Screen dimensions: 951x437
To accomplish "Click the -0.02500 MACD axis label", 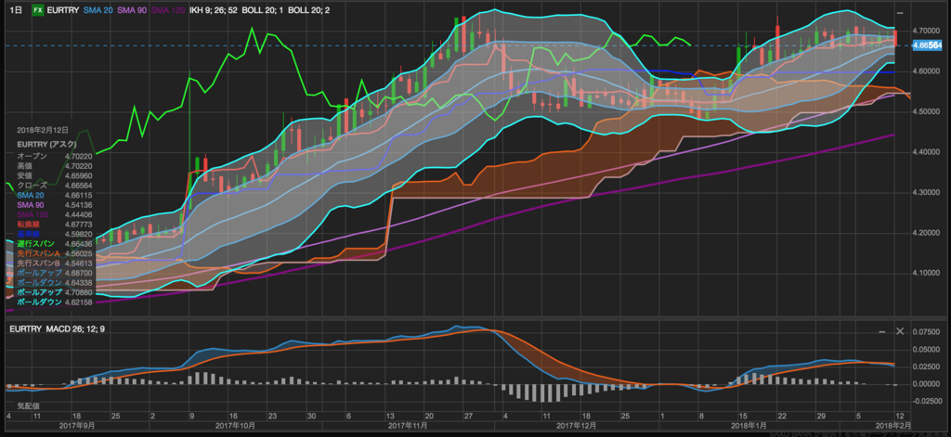I will point(926,401).
